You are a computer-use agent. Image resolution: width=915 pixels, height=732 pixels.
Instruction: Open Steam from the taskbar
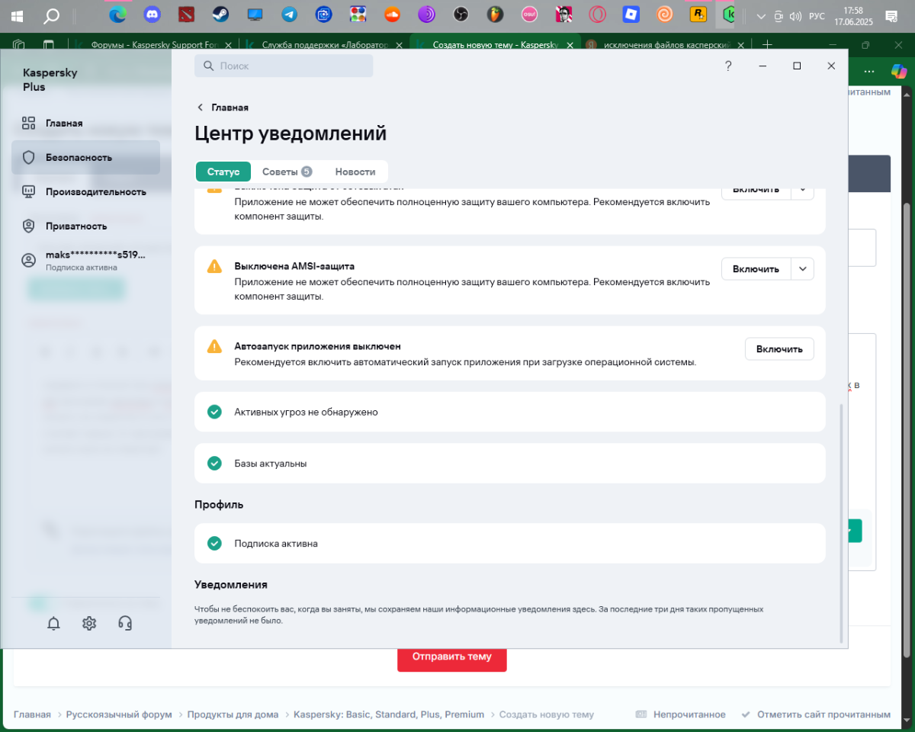tap(220, 14)
